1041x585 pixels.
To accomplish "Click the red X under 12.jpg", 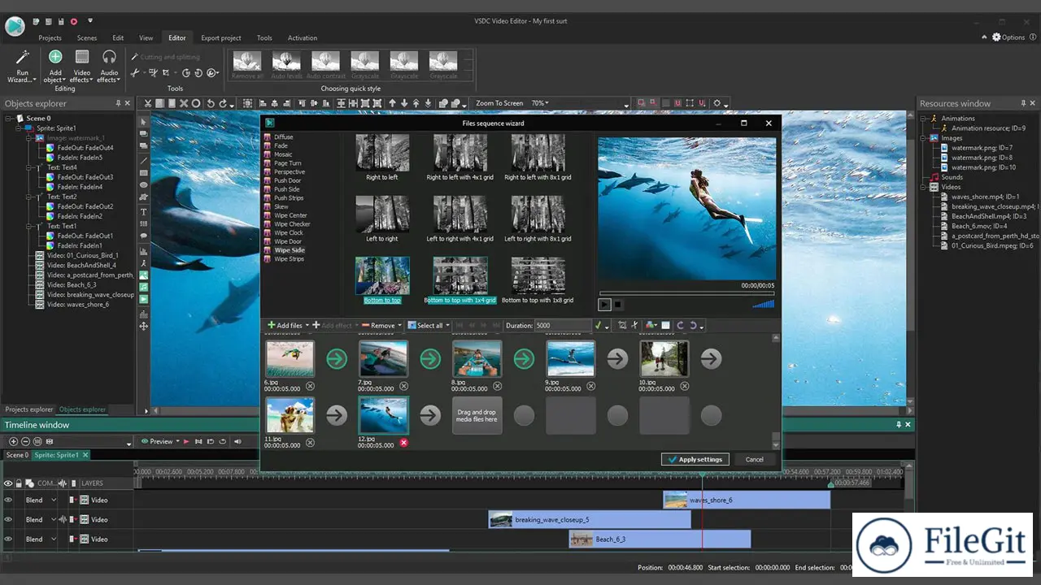I will coord(403,443).
